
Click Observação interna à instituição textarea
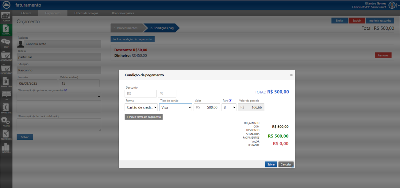tap(59, 125)
